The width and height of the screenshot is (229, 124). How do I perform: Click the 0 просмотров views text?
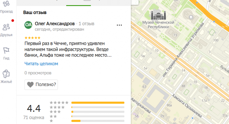38,73
